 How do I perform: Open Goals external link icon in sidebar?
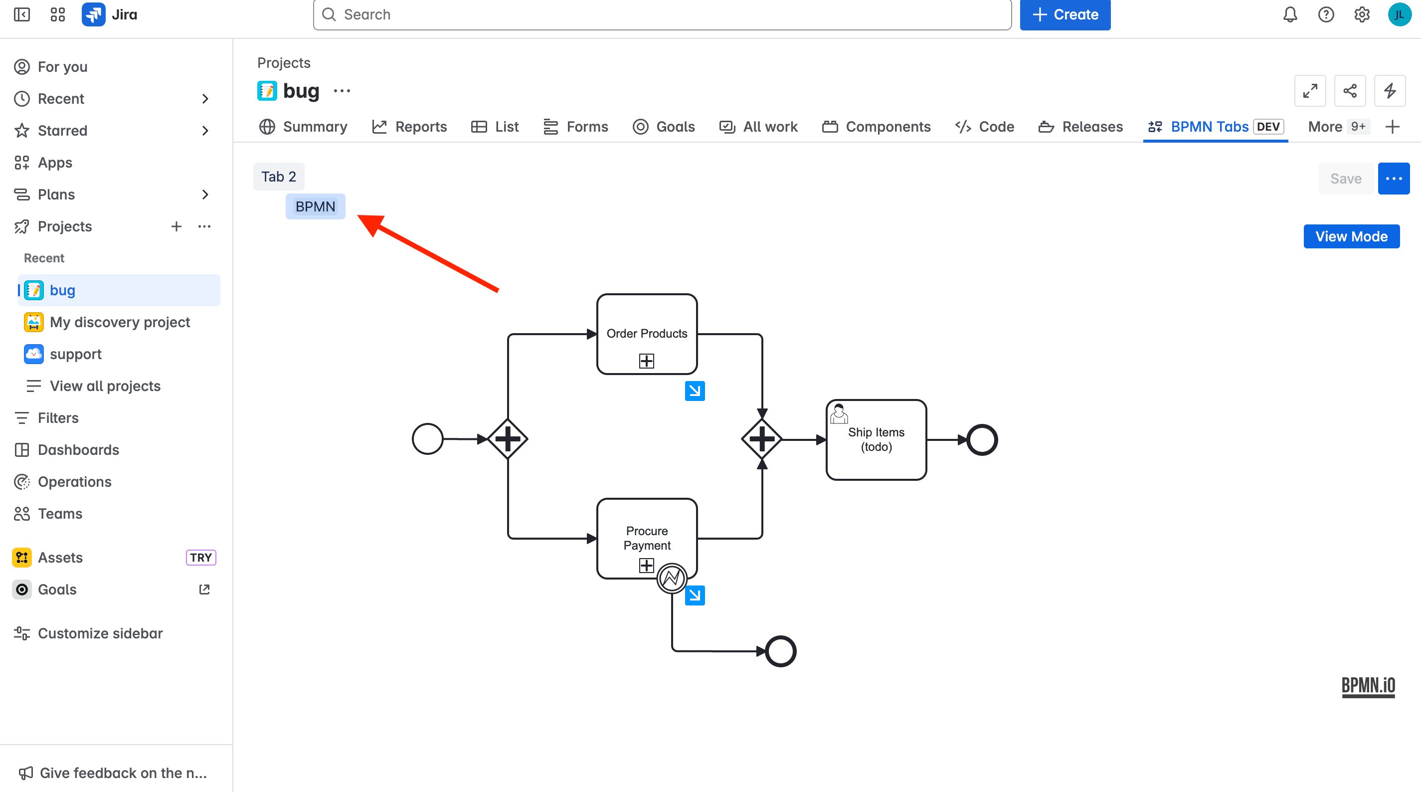pyautogui.click(x=204, y=590)
